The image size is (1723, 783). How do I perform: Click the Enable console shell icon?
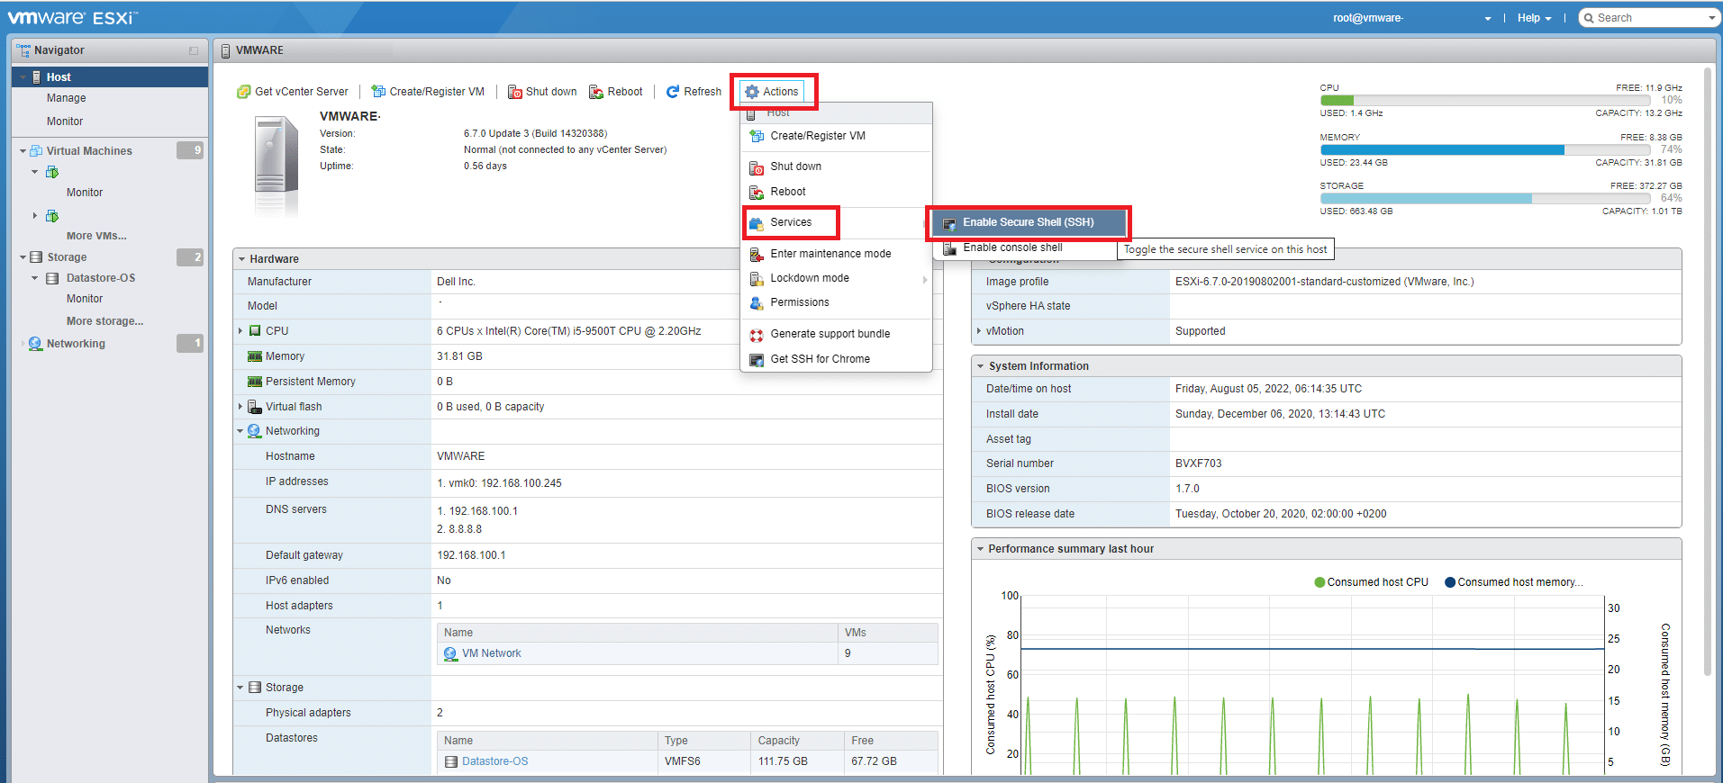pos(949,248)
